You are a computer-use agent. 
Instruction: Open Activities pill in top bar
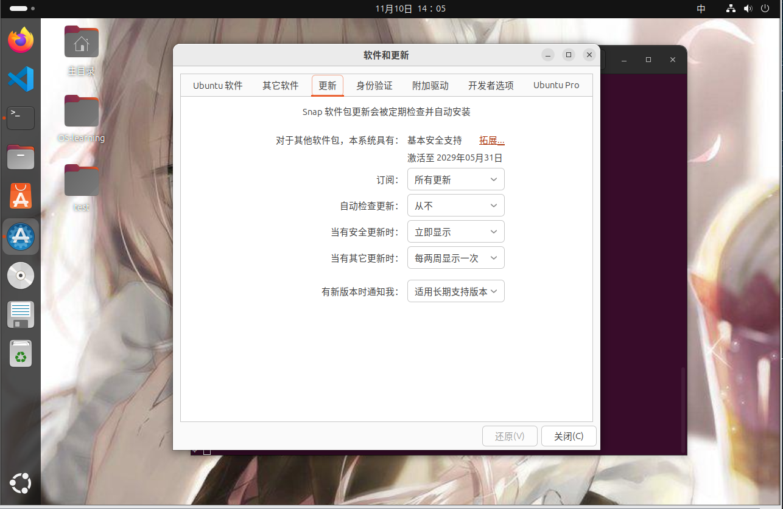23,9
